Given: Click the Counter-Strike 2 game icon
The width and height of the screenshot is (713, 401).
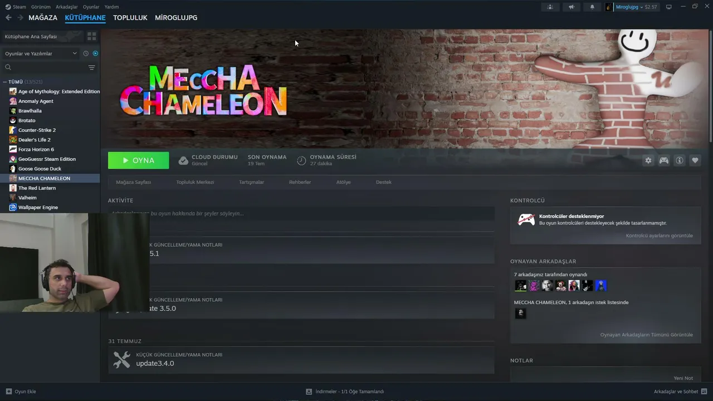Looking at the screenshot, I should coord(13,130).
